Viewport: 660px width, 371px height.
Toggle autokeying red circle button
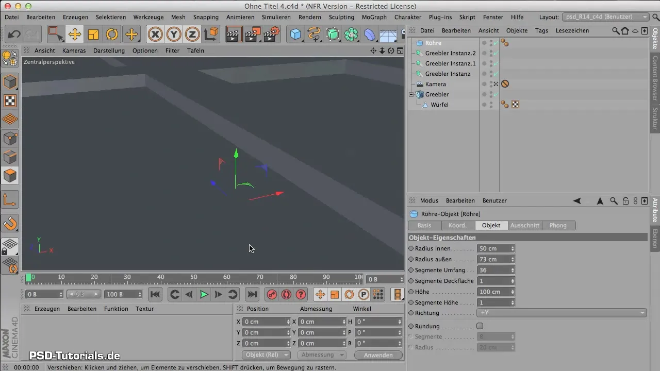tap(287, 294)
